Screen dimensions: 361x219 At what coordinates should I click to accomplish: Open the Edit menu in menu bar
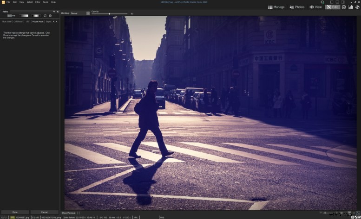[15, 2]
